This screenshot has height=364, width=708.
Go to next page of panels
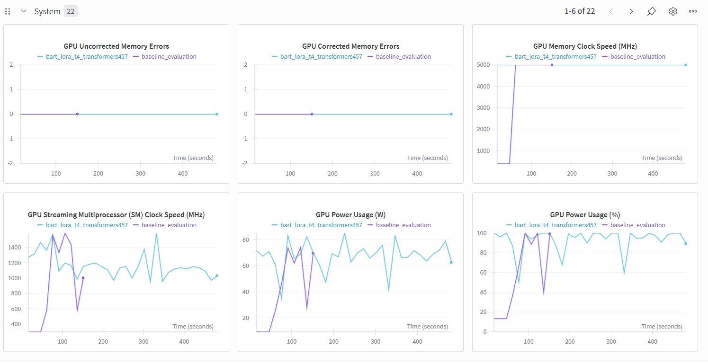[x=631, y=11]
